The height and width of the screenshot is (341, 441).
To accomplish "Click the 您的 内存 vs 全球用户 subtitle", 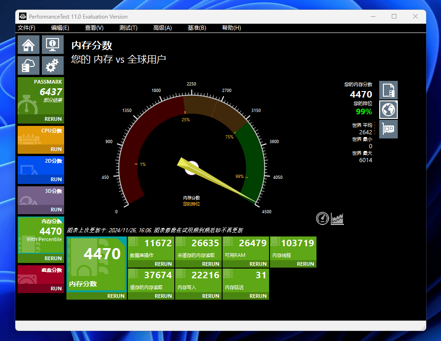I will pyautogui.click(x=118, y=59).
